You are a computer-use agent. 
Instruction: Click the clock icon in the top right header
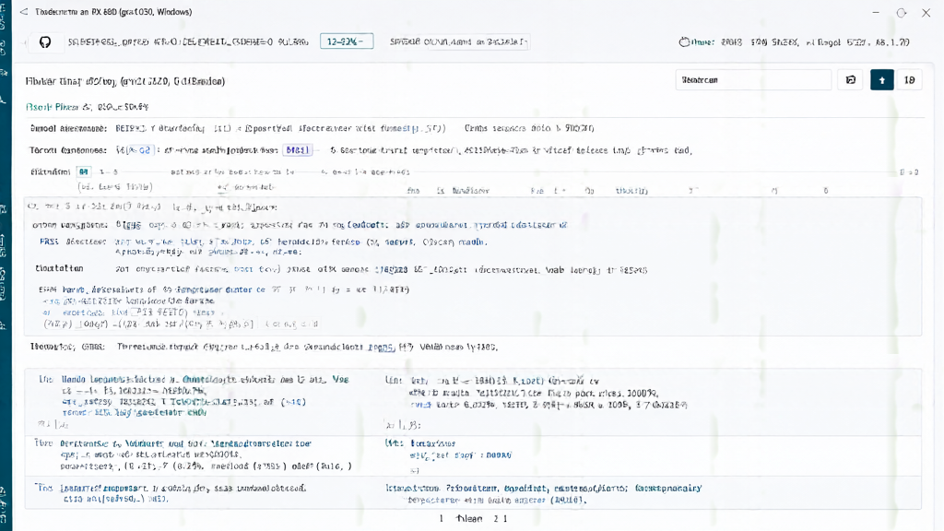[x=684, y=42]
